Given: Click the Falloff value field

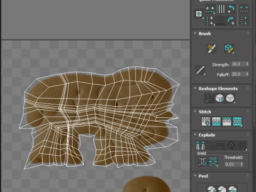Looking at the screenshot, I should click(x=238, y=74).
